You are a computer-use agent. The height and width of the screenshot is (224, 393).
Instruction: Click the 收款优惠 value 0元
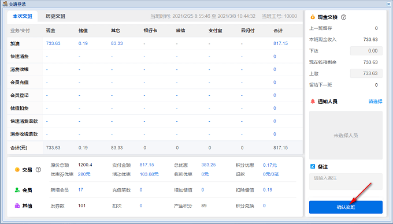pos(205,174)
